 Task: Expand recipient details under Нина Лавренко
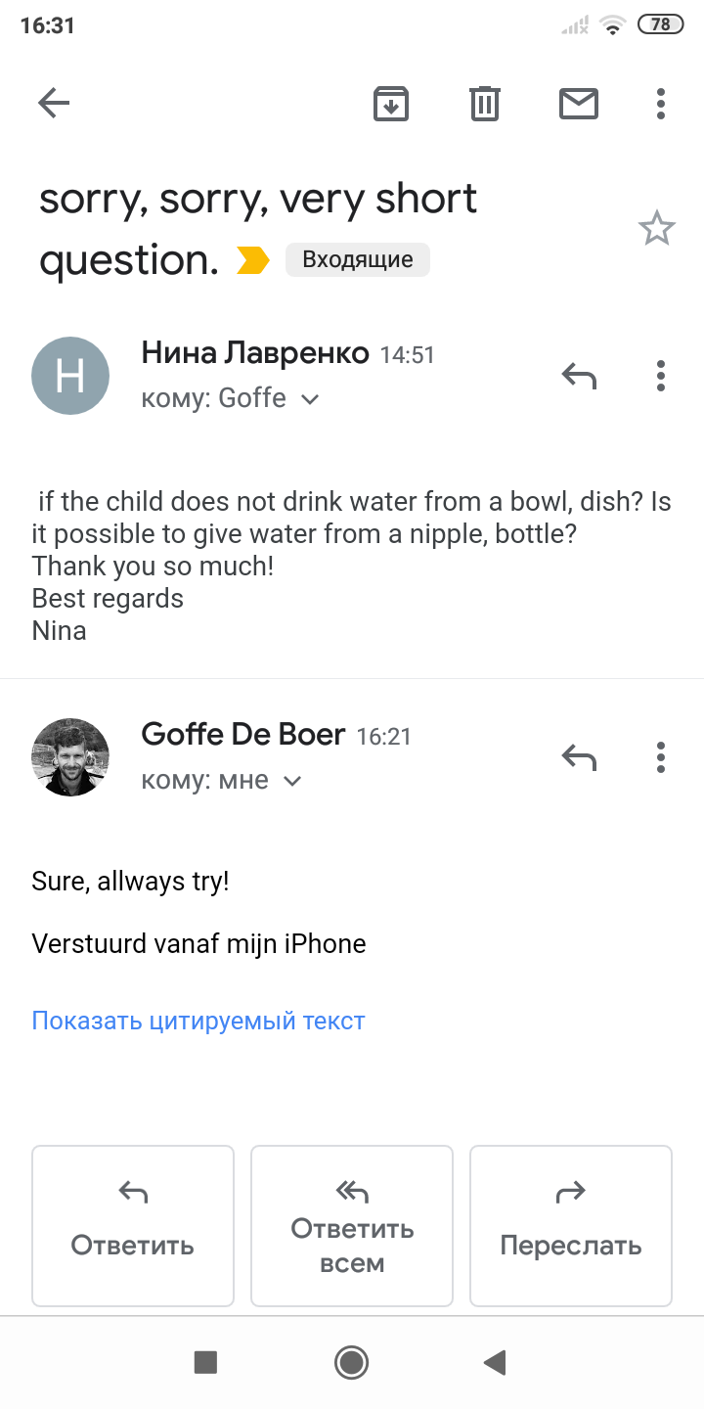pyautogui.click(x=310, y=399)
